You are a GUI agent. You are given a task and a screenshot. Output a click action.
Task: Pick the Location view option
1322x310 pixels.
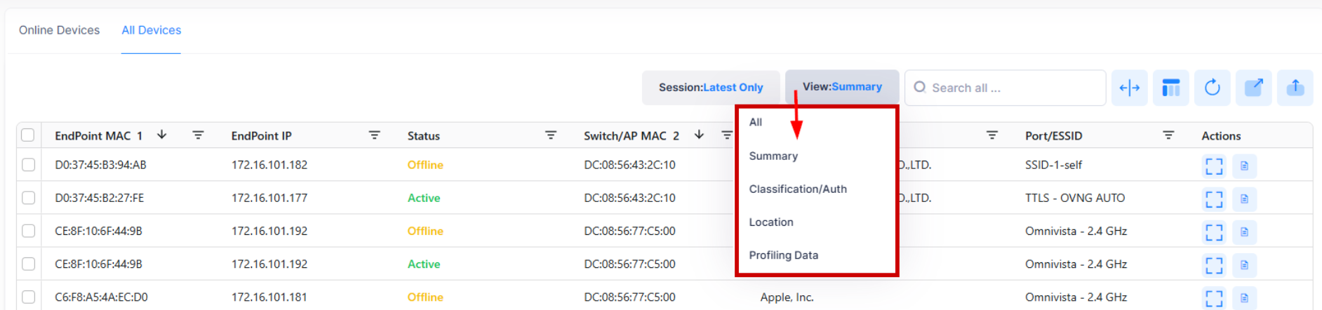pyautogui.click(x=771, y=222)
